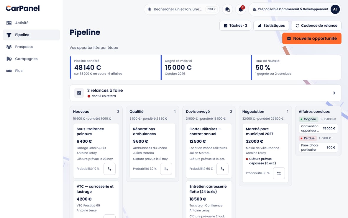This screenshot has width=348, height=218.
Task: Click the Négociation column header
Action: (253, 112)
